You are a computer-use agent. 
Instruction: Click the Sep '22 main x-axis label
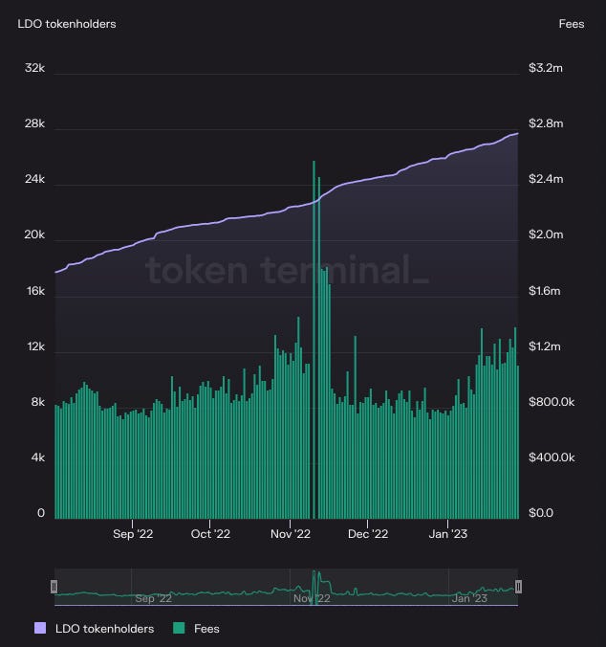pyautogui.click(x=133, y=534)
